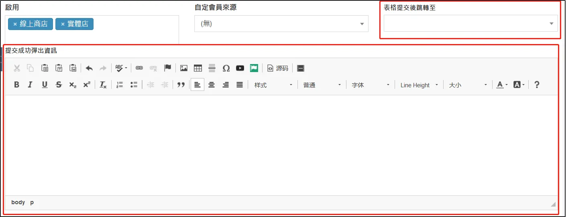The image size is (566, 217).
Task: Click the anchor flag icon
Action: [x=167, y=68]
